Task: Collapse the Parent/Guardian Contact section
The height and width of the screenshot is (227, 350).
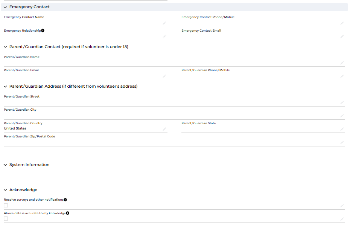Action: click(x=5, y=47)
